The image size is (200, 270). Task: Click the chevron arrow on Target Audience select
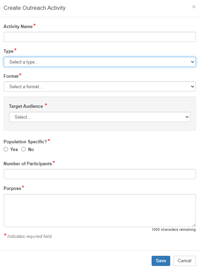(187, 117)
